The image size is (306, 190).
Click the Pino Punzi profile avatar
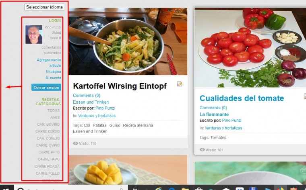click(34, 34)
